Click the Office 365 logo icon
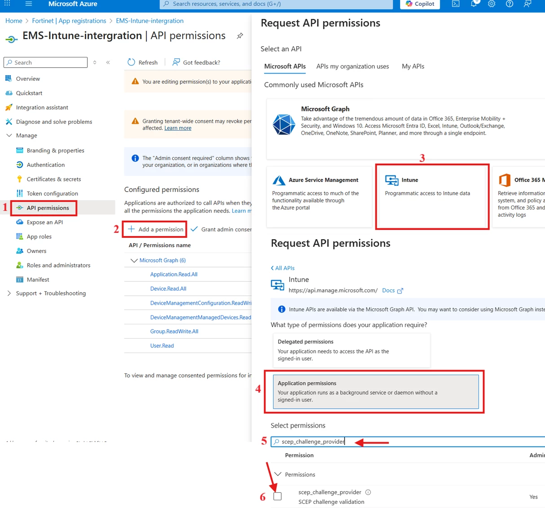 click(x=505, y=180)
